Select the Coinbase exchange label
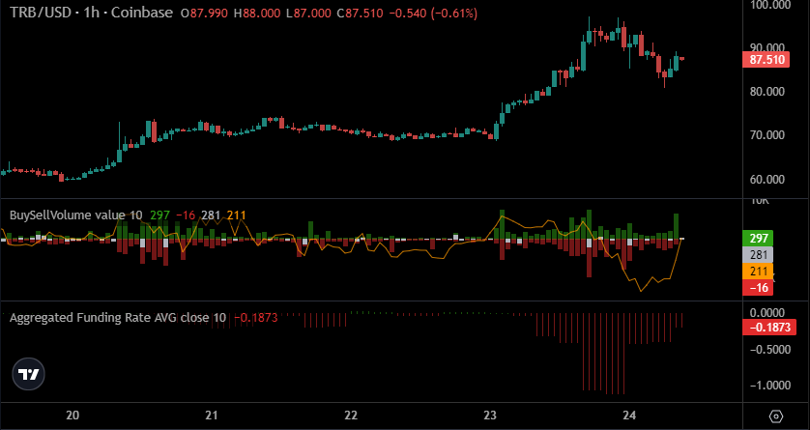 click(143, 14)
